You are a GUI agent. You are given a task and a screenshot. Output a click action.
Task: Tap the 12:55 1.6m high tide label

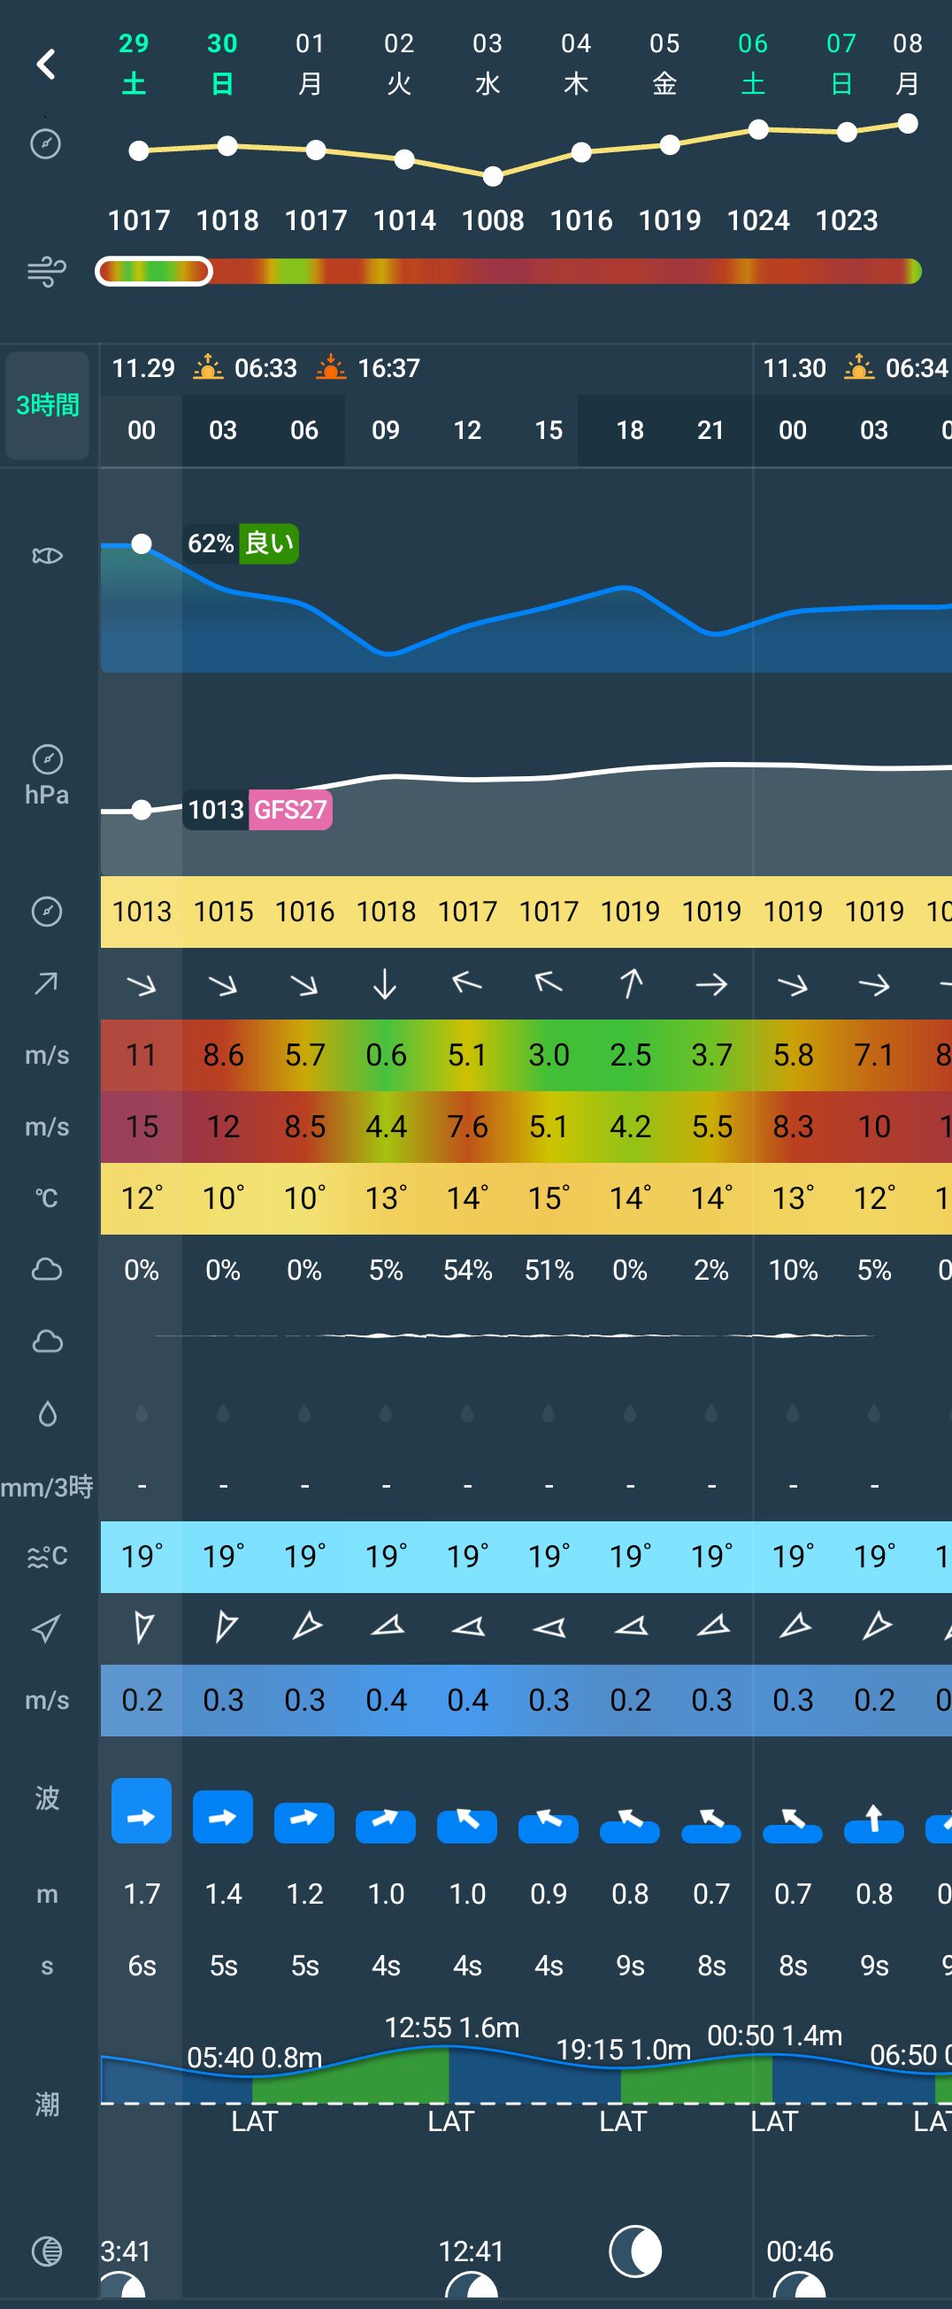click(452, 2028)
